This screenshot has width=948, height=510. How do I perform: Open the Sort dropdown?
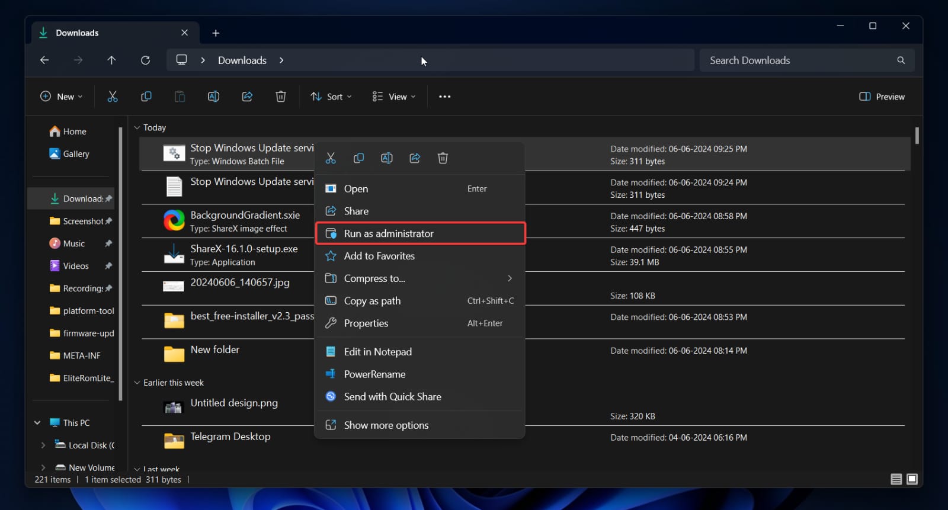click(331, 97)
